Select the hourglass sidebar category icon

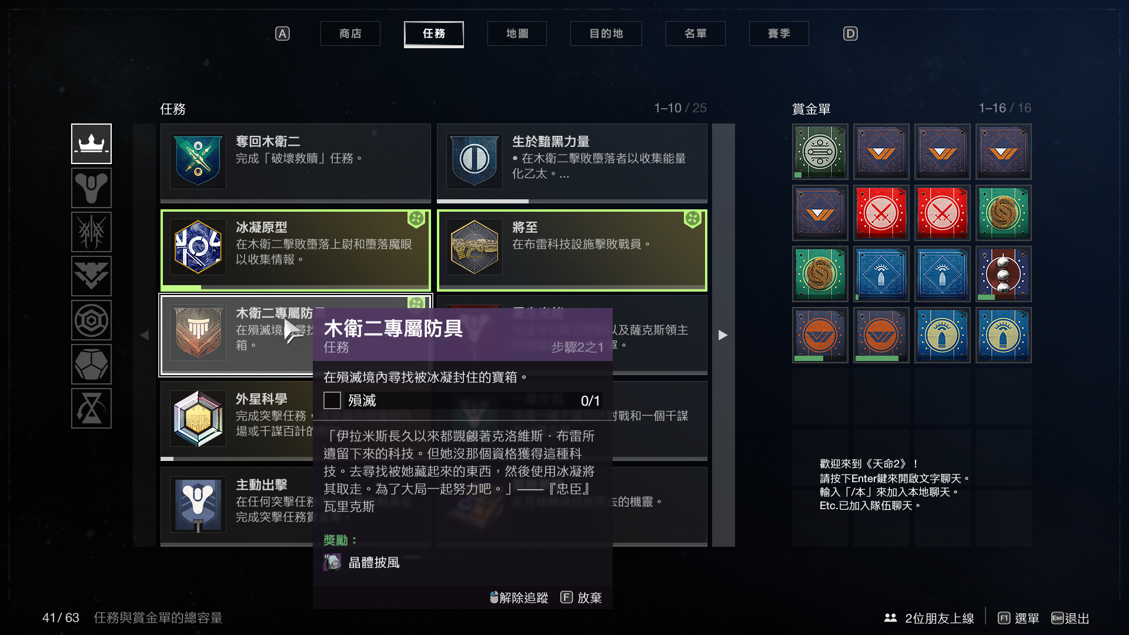click(91, 408)
